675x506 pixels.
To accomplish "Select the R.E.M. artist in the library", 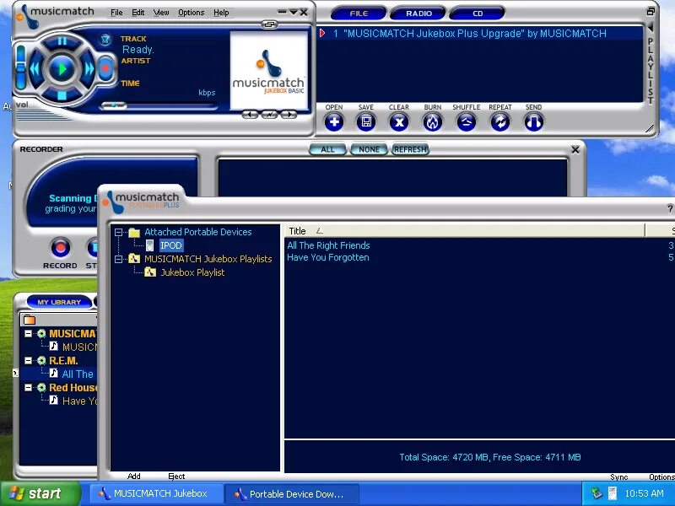I will coord(63,361).
